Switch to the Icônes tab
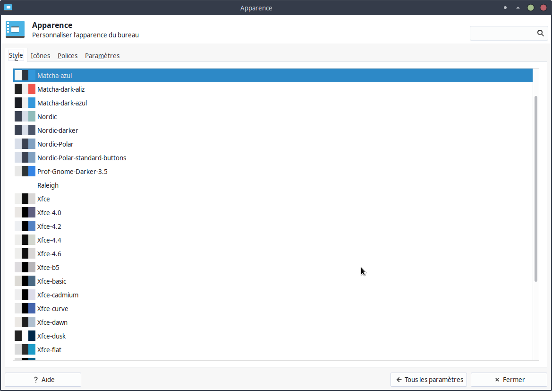 tap(40, 56)
